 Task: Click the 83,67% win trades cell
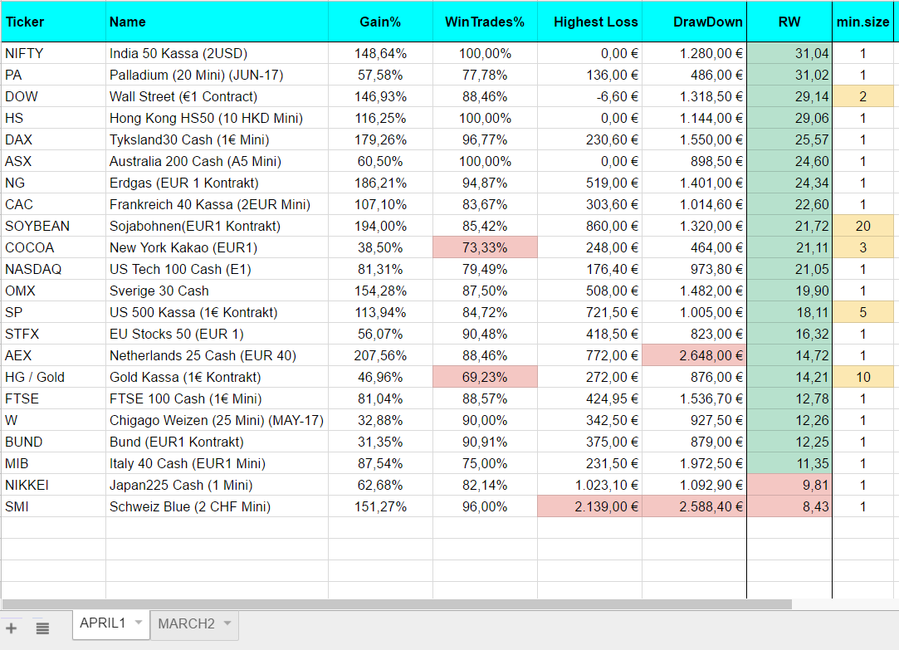pos(485,204)
